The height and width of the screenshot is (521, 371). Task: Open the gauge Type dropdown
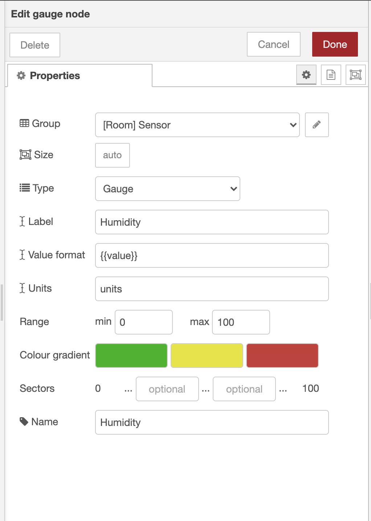pyautogui.click(x=167, y=189)
